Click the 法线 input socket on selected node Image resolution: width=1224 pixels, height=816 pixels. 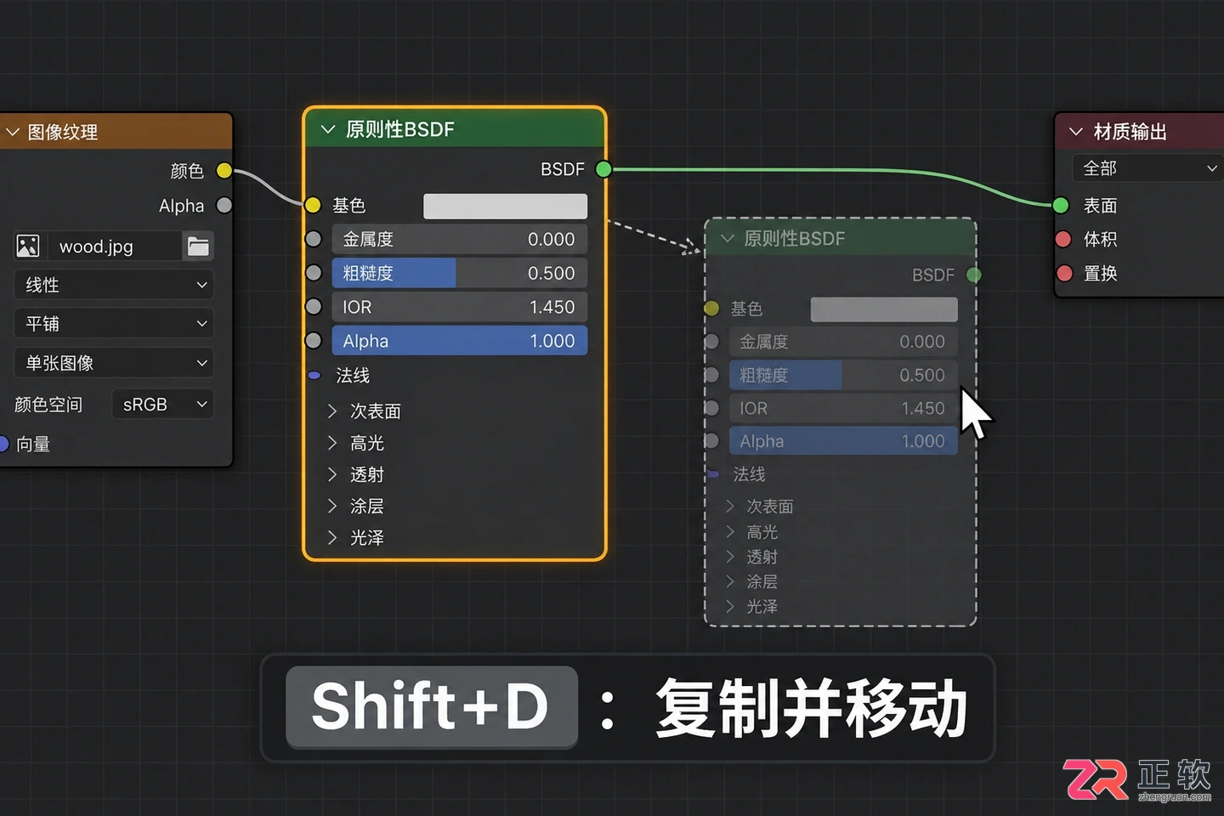[314, 375]
